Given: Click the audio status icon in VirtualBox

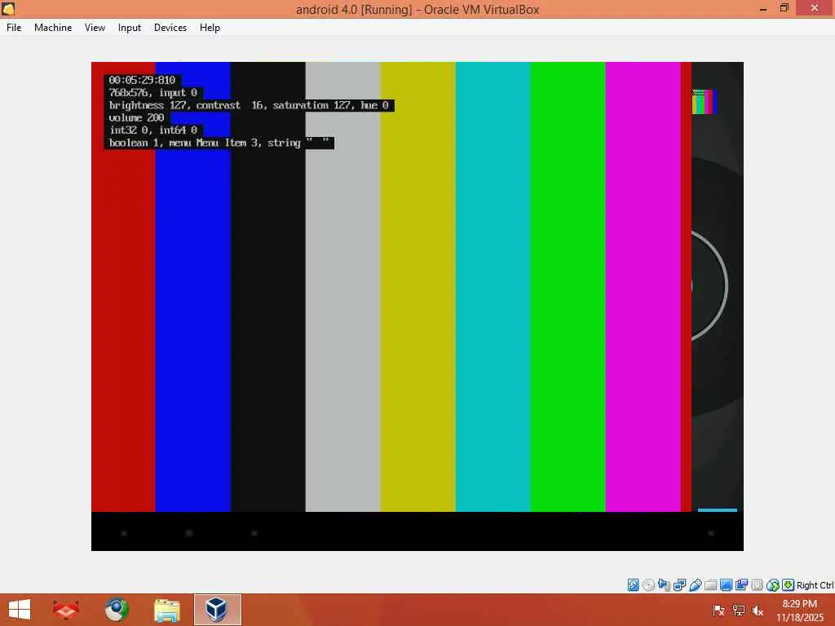Looking at the screenshot, I should 664,585.
